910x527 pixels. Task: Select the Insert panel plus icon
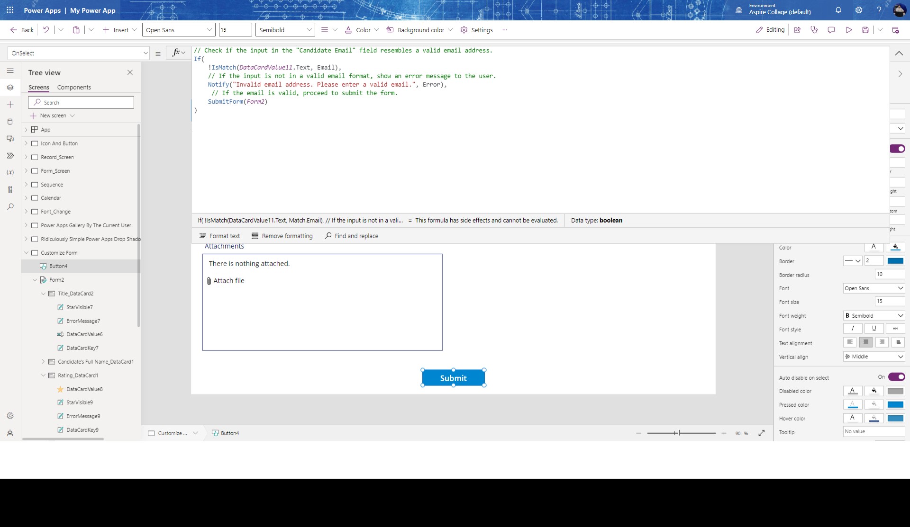click(10, 105)
